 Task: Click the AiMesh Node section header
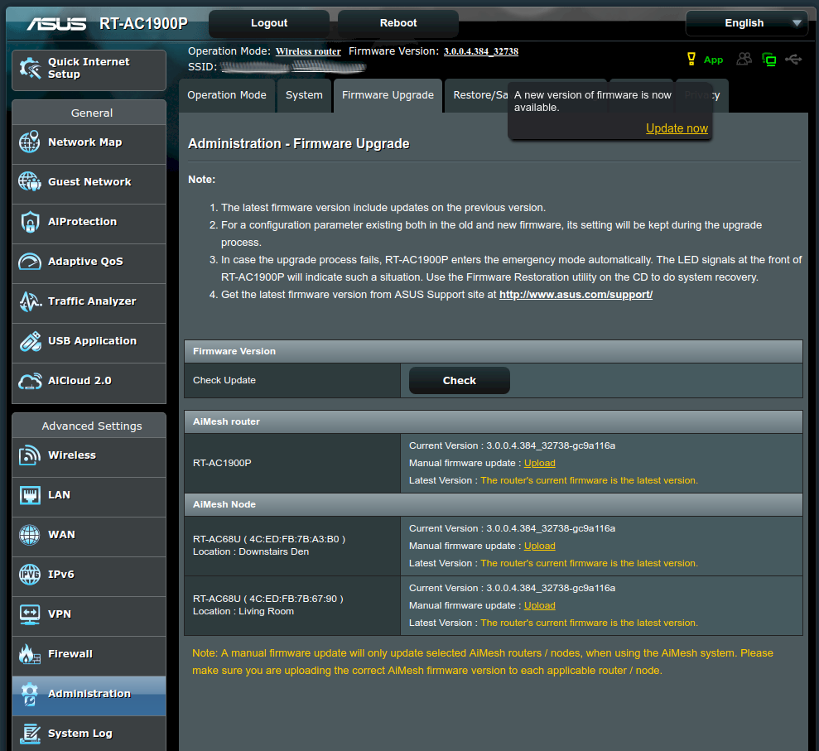(493, 504)
